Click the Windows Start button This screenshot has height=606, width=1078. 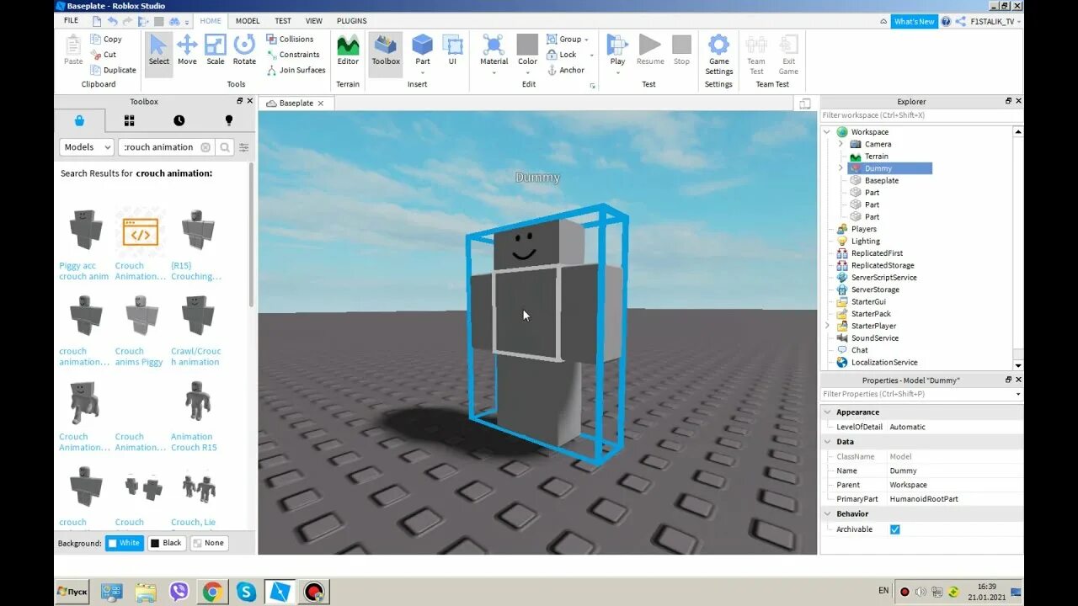click(x=72, y=592)
